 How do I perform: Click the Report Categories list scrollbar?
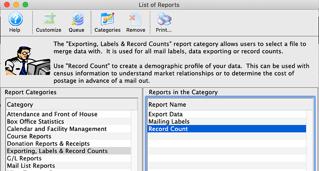coord(134,141)
